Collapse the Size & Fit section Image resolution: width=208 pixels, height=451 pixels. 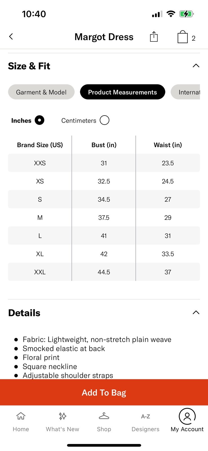[x=196, y=66]
